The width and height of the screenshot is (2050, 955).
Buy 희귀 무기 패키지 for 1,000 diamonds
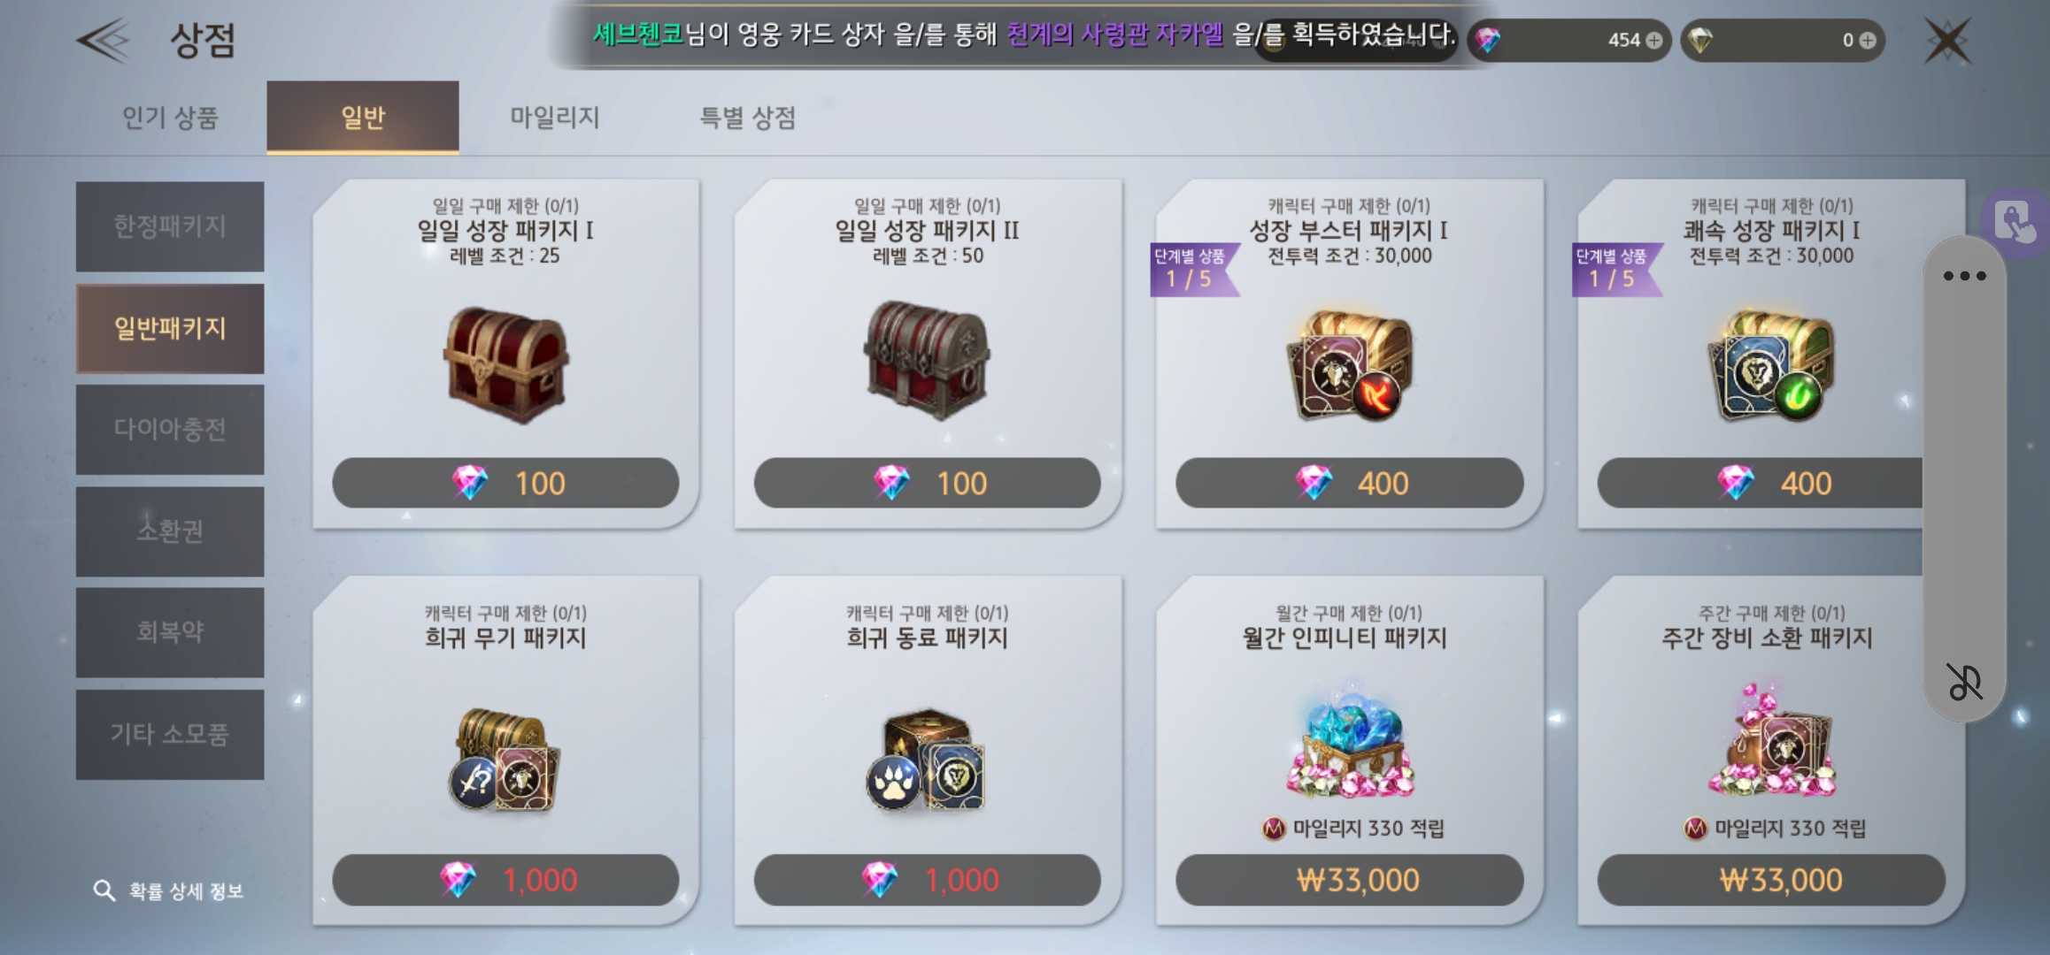[x=505, y=880]
